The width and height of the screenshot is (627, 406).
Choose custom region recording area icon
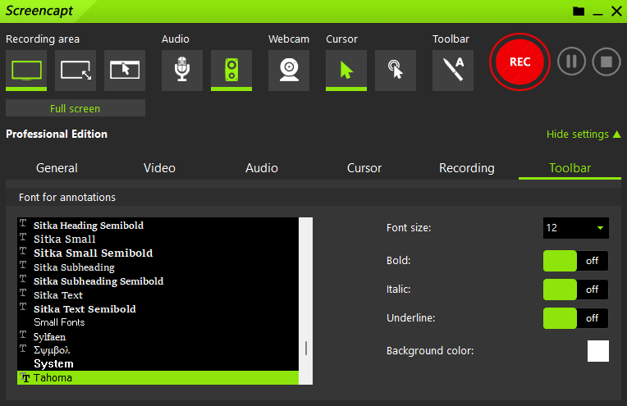pos(76,71)
